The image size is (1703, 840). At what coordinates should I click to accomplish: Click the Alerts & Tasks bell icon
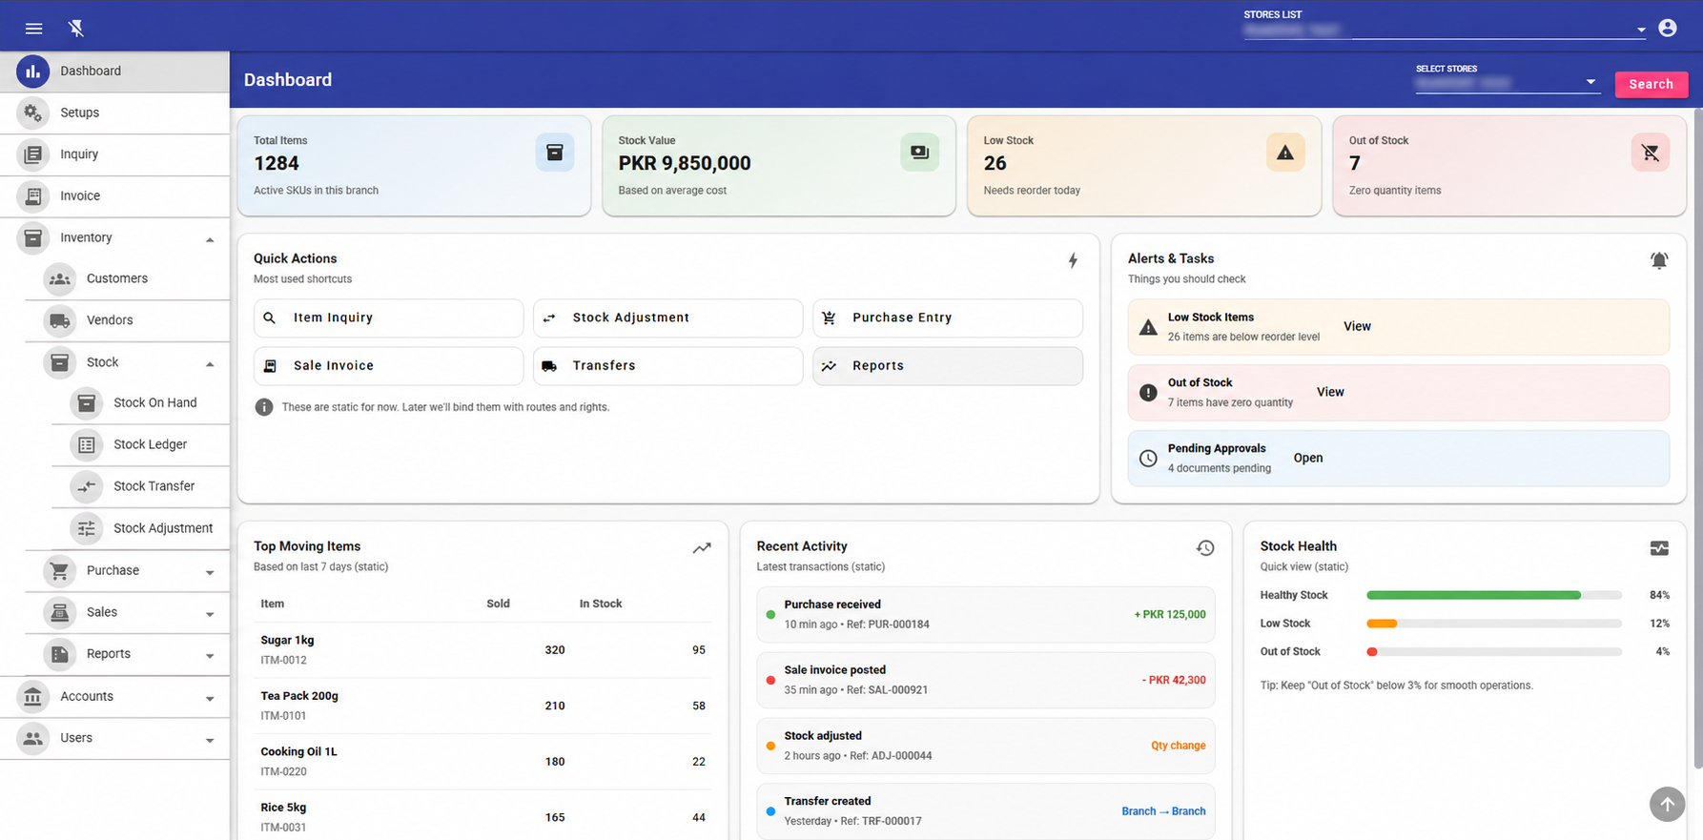[1659, 260]
